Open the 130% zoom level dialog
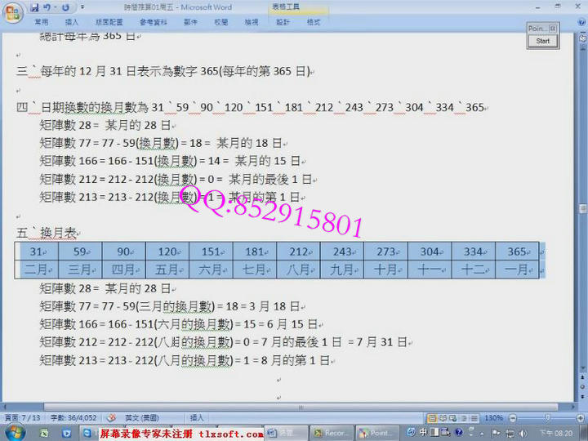This screenshot has width=588, height=441. 495,417
